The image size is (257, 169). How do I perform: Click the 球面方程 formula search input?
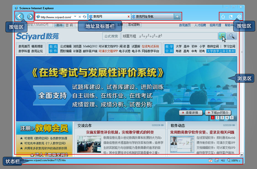pyautogui.click(x=169, y=36)
